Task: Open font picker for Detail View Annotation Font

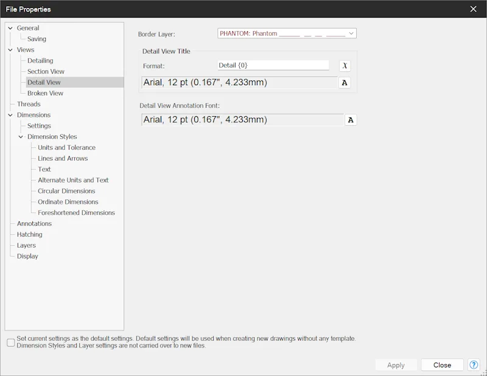Action: click(x=351, y=120)
